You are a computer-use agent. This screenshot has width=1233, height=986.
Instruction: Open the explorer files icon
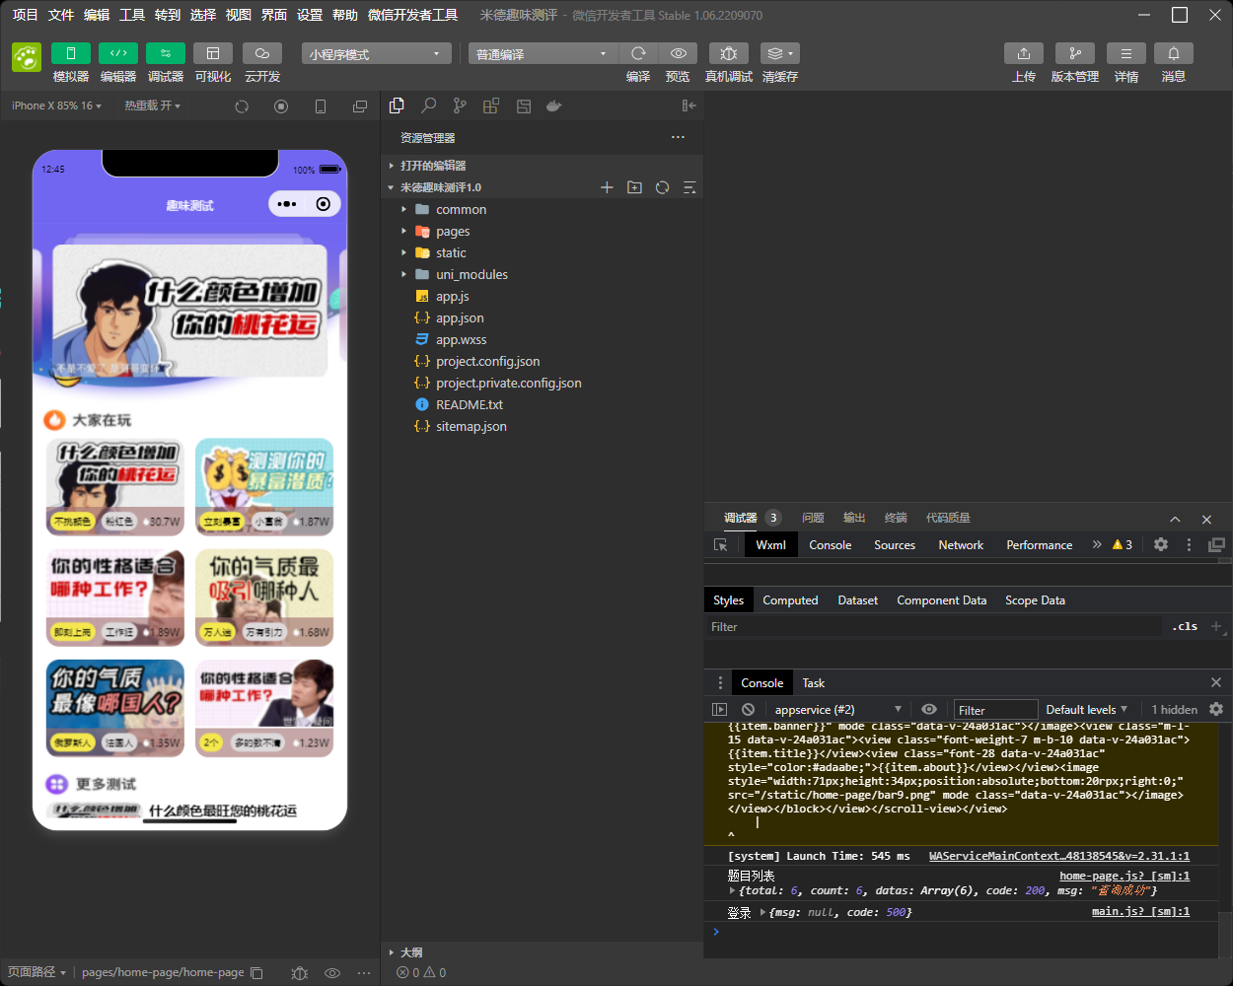(x=397, y=106)
